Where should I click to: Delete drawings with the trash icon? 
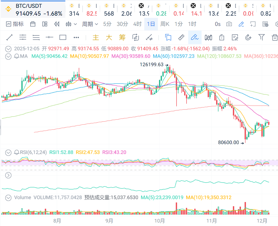pos(274,37)
